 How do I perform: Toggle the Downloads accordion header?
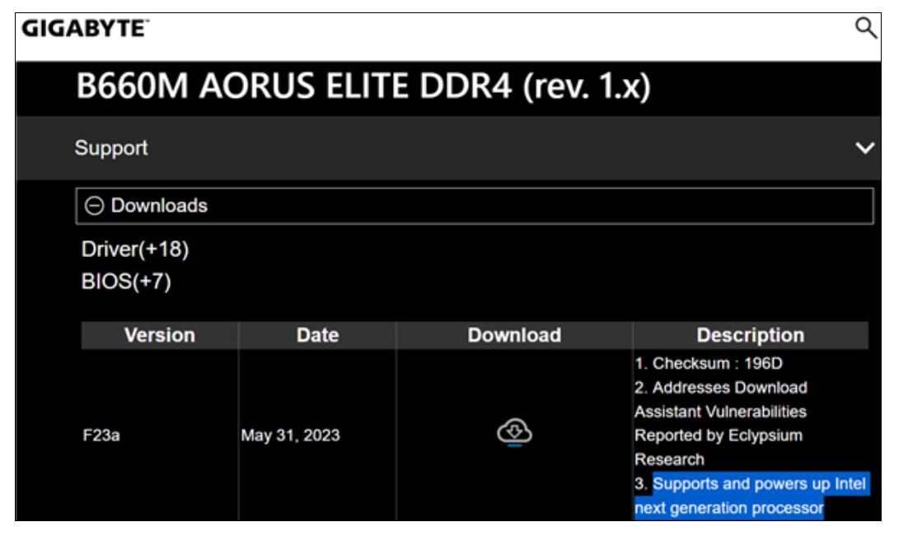[x=475, y=206]
